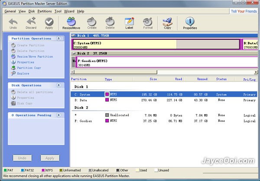Collapse the Disk Operations panel
The width and height of the screenshot is (260, 181).
click(58, 85)
